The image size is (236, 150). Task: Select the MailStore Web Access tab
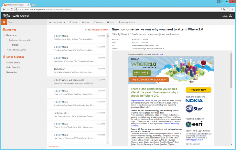tap(16, 5)
